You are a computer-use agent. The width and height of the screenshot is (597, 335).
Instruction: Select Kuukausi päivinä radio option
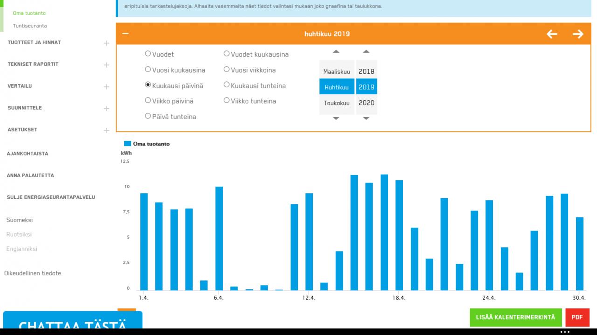click(148, 85)
